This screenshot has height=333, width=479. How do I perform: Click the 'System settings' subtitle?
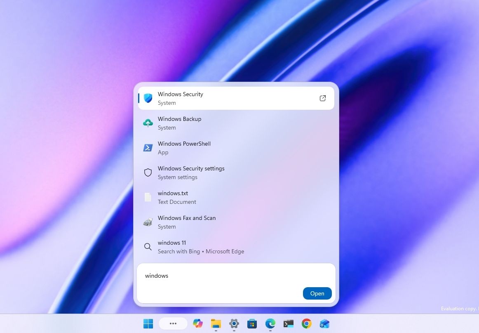point(177,177)
